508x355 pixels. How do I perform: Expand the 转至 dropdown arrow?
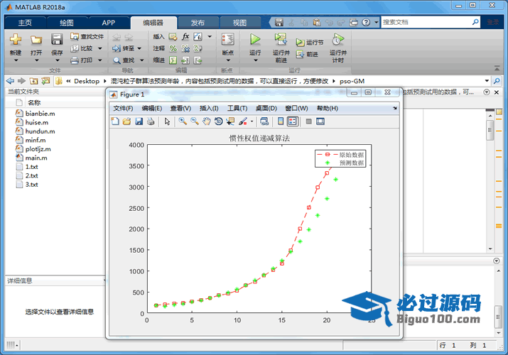(x=139, y=48)
